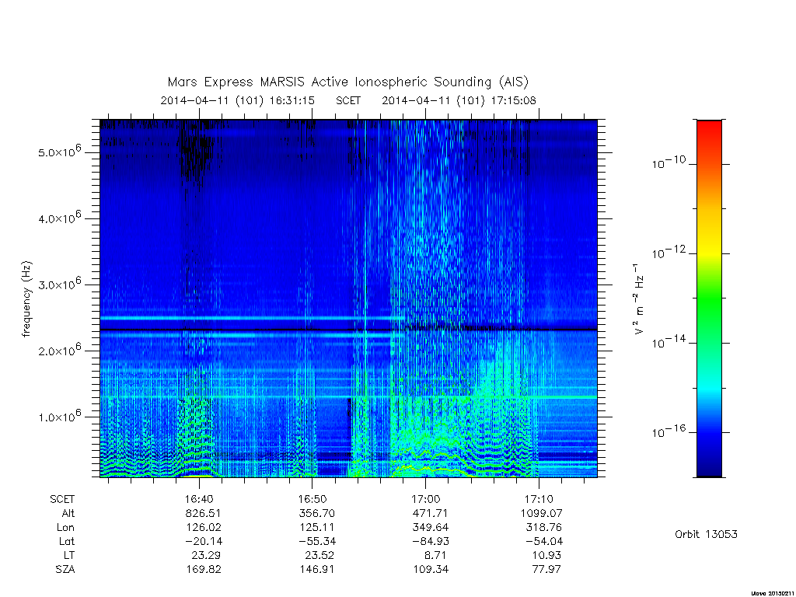This screenshot has height=597, width=796.
Task: Click the start timestamp 16:31:15 in header
Action: coord(292,100)
